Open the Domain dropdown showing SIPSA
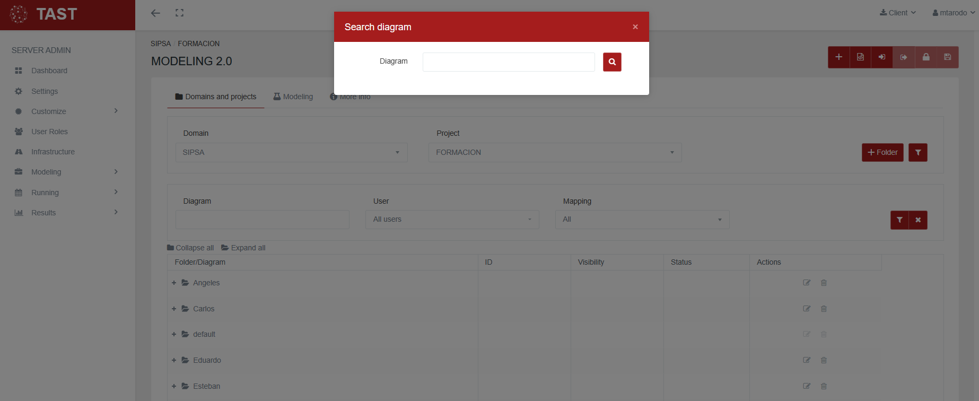 [x=291, y=152]
